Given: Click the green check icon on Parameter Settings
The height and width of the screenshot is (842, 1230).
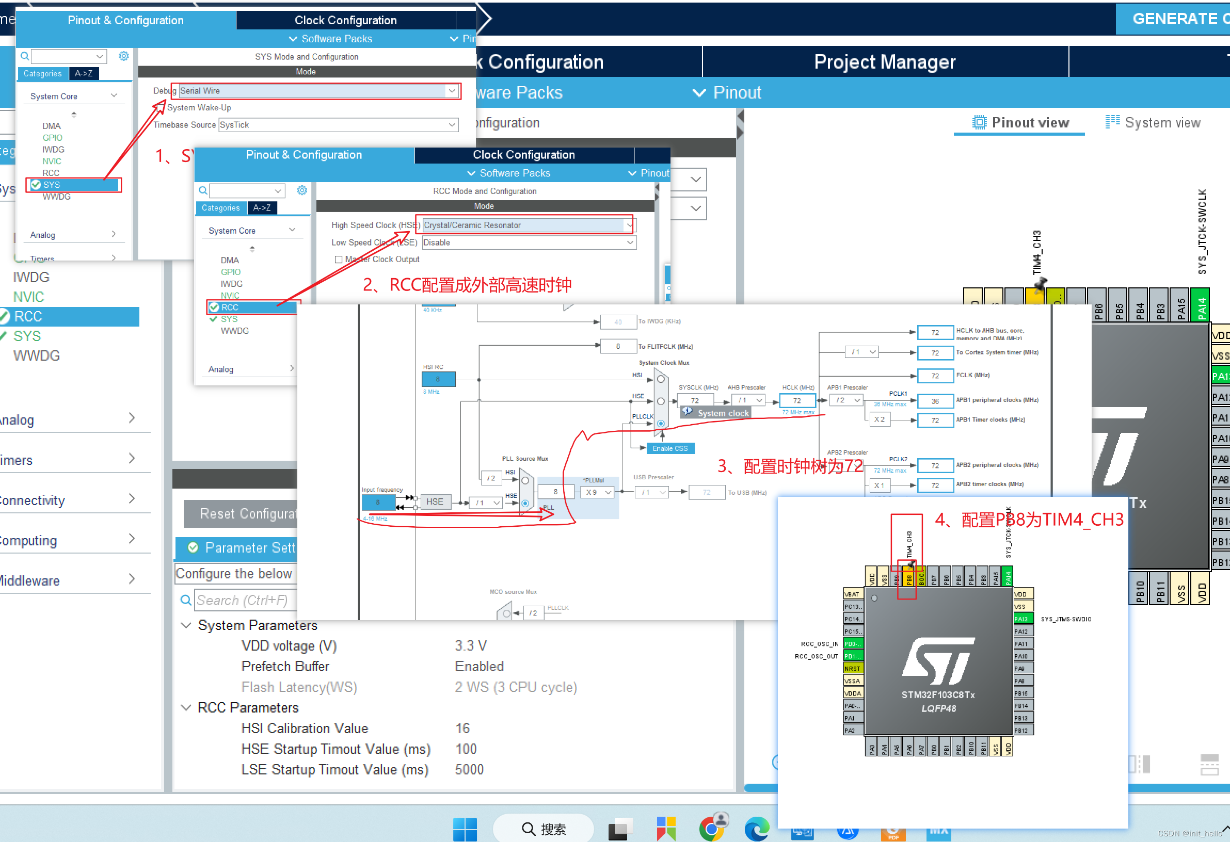Looking at the screenshot, I should coord(193,548).
